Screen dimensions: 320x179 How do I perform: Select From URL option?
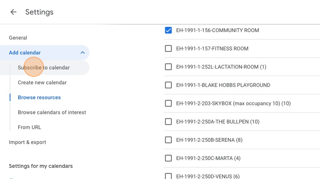tap(29, 127)
